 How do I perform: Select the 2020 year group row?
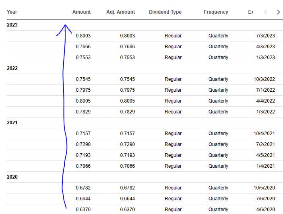coord(145,177)
